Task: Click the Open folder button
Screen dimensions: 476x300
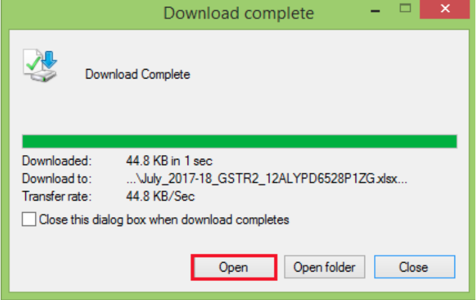Action: point(325,267)
